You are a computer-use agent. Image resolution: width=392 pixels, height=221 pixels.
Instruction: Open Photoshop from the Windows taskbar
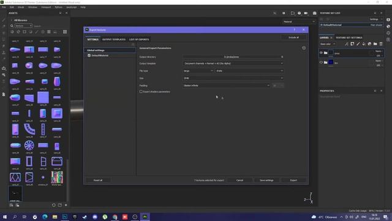coord(65,217)
